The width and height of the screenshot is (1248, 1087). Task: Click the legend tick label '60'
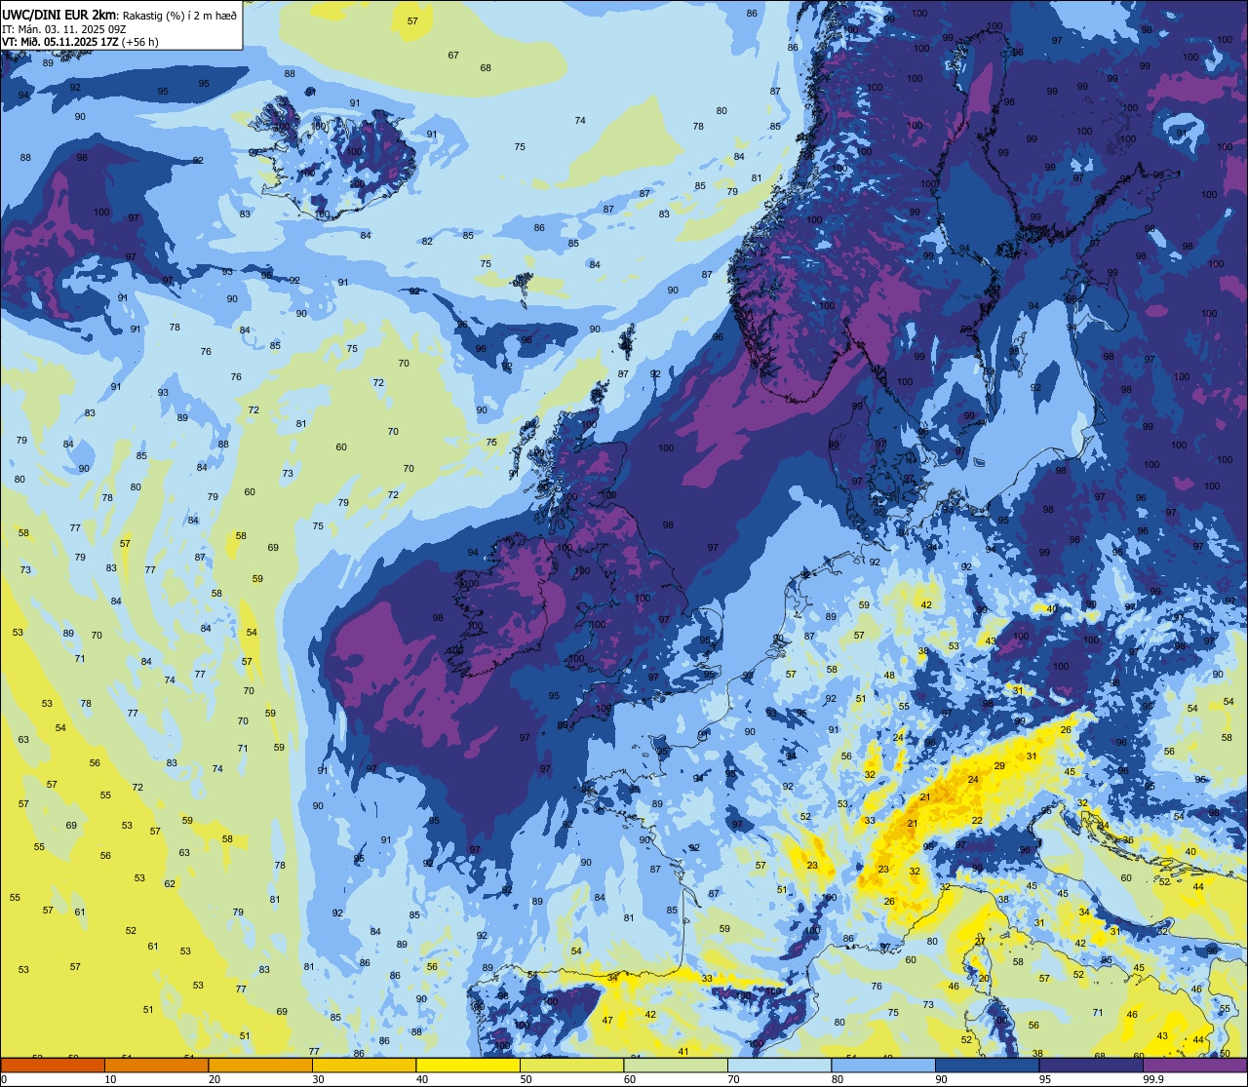point(630,1079)
